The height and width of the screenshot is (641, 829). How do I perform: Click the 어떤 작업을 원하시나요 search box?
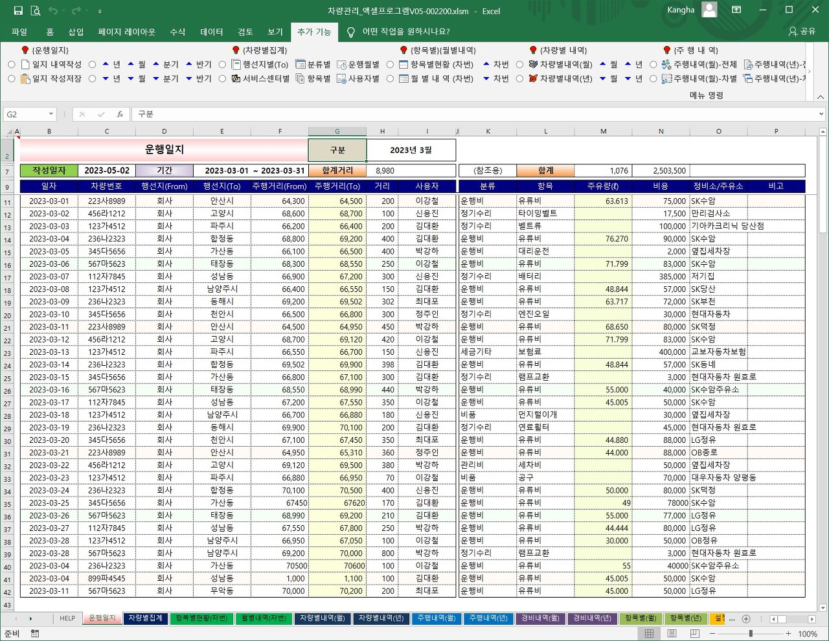[x=406, y=32]
